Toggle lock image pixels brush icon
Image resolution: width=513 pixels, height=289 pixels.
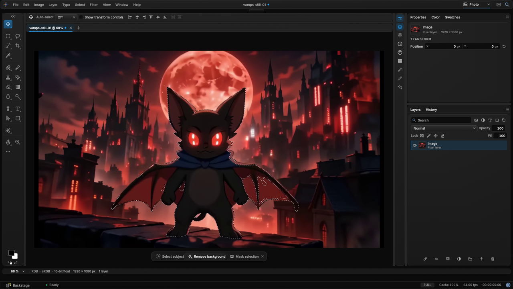point(429,136)
